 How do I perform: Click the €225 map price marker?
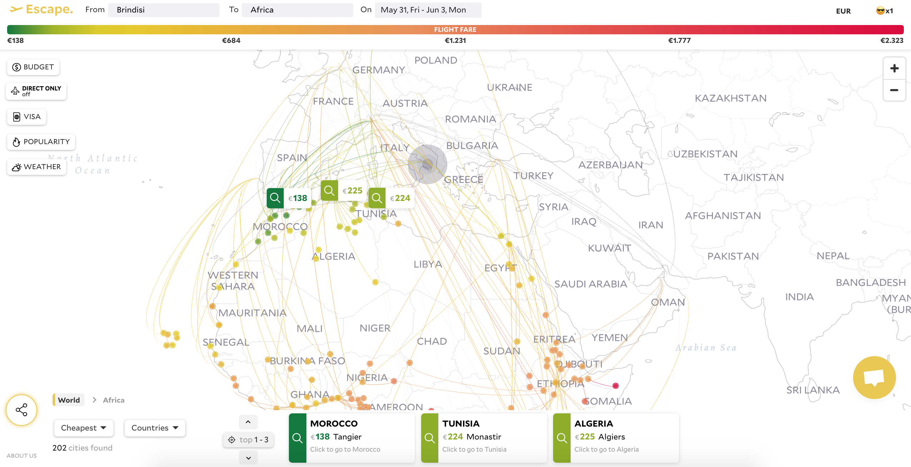click(344, 191)
